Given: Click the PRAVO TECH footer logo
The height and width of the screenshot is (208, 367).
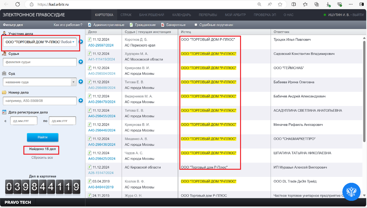Looking at the screenshot, I should [x=18, y=202].
